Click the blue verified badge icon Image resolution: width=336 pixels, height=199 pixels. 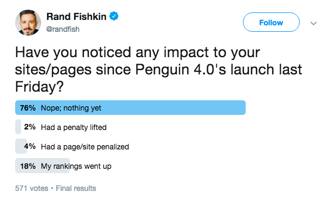coord(114,16)
